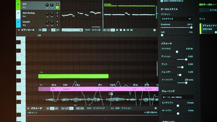This screenshot has width=217, height=122.
Task: Adjust the Emotional slider handle
Action: [191, 27]
